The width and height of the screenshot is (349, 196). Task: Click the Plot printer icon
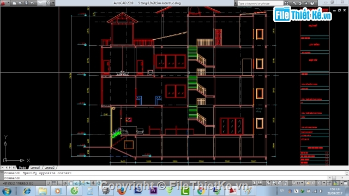point(49,3)
